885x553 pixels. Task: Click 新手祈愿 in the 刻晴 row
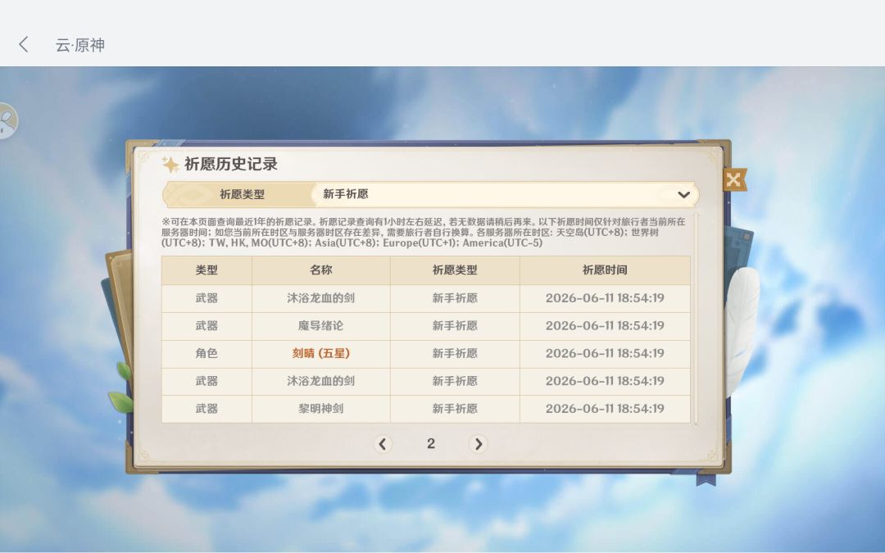[x=455, y=353]
